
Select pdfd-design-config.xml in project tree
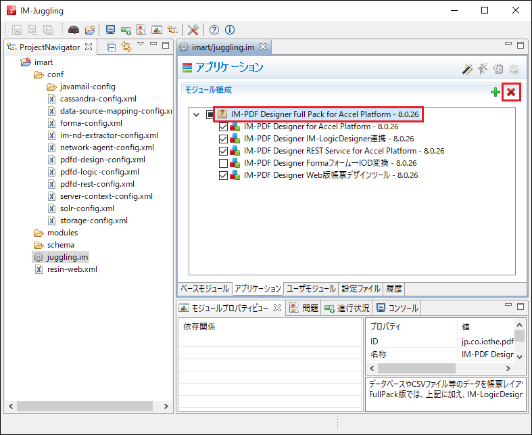[102, 160]
